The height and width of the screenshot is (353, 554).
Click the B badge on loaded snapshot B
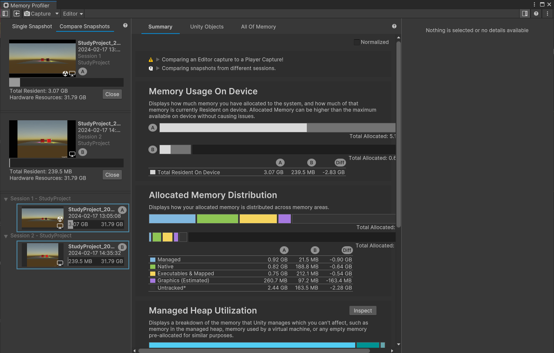click(83, 152)
